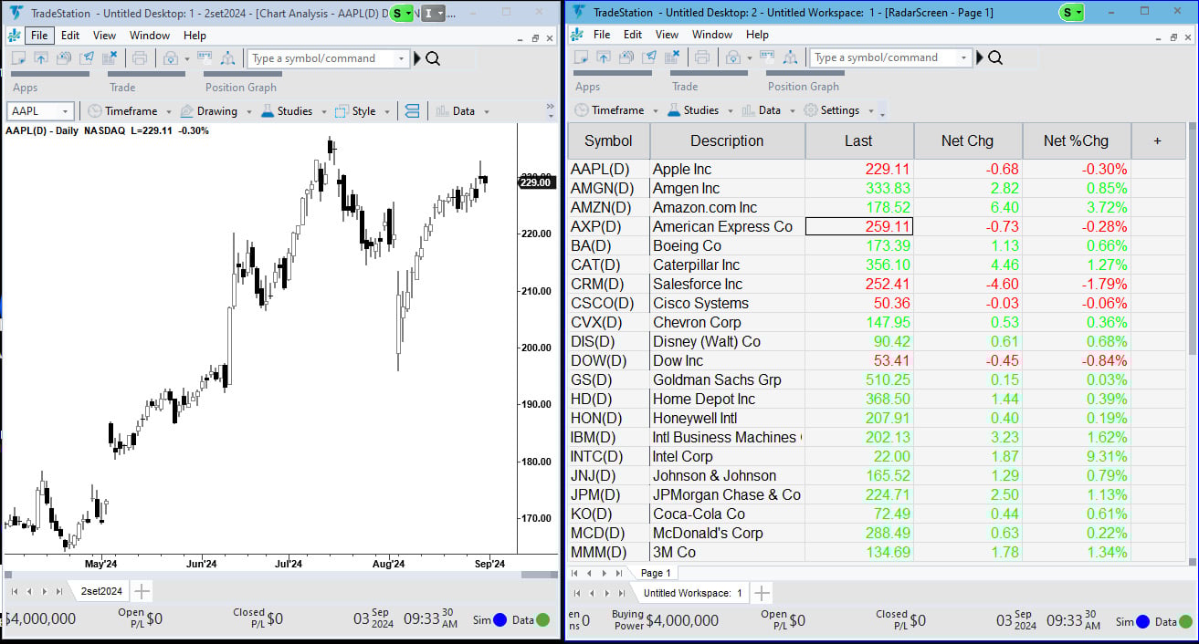
Task: Select the 2set2024 workspace tab
Action: pos(101,591)
